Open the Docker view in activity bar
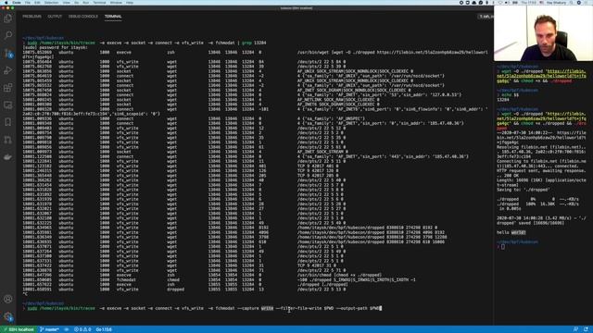 (x=8, y=157)
